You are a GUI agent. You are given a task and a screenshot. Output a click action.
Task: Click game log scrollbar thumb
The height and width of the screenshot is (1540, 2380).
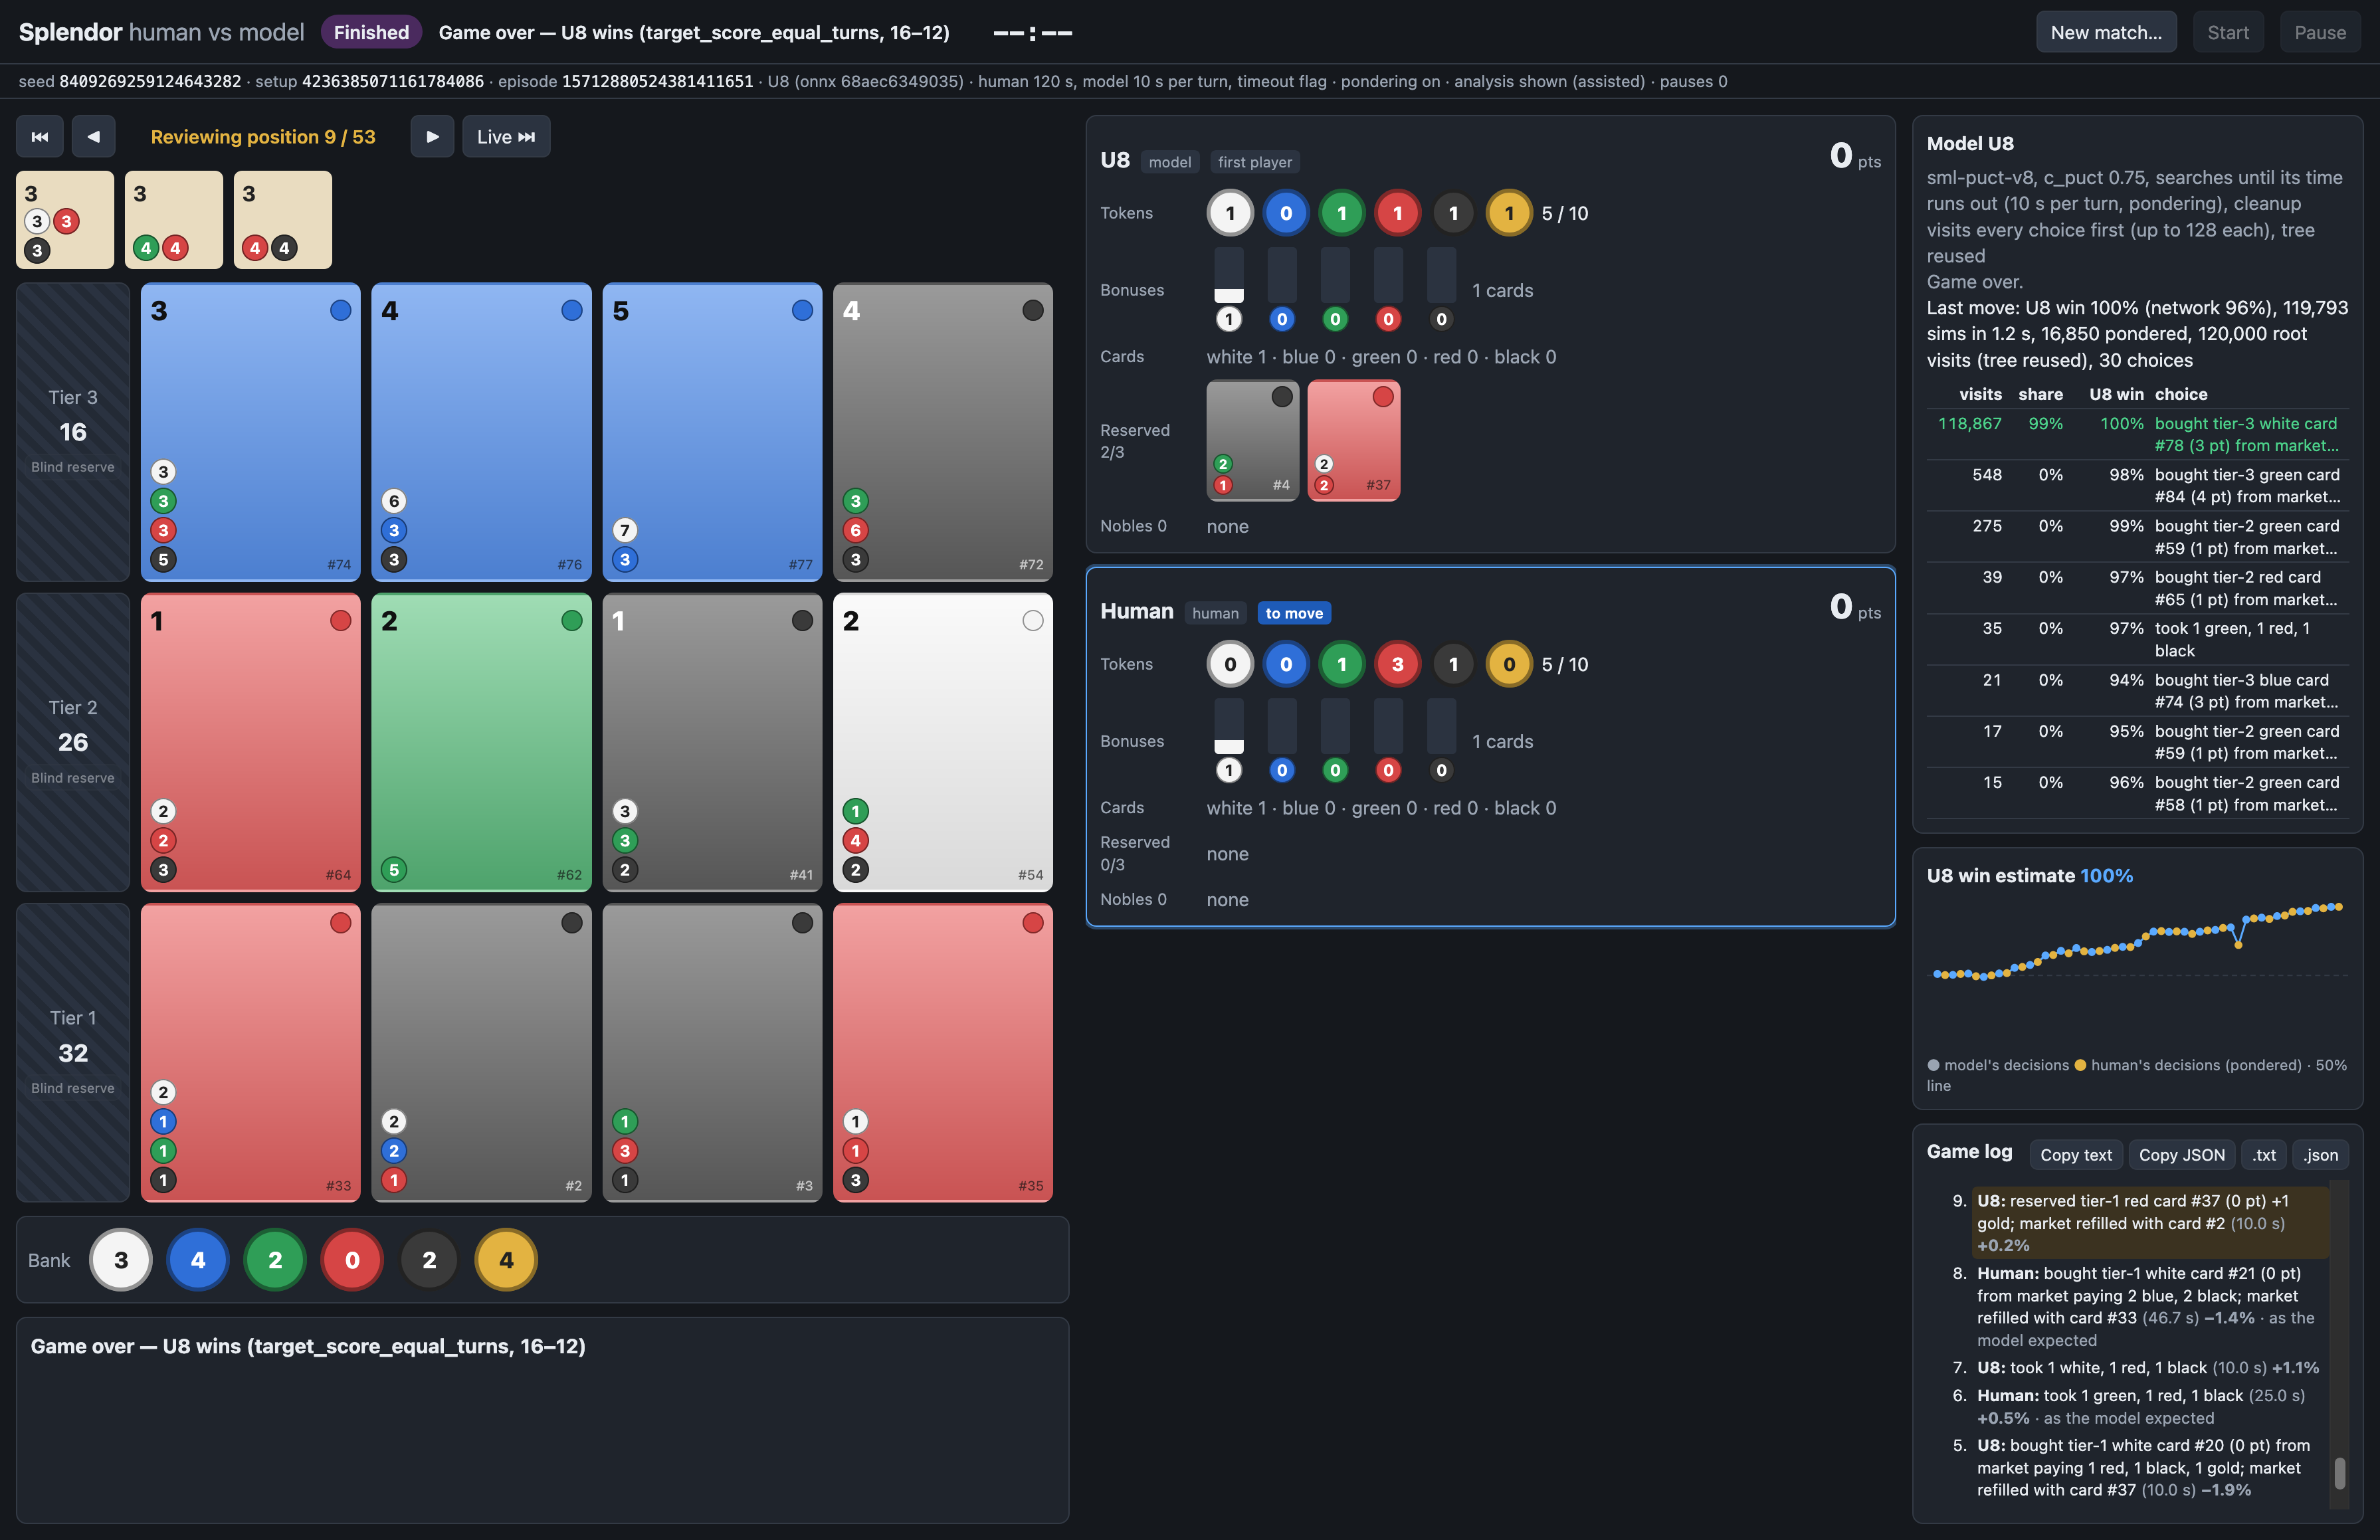(2340, 1472)
